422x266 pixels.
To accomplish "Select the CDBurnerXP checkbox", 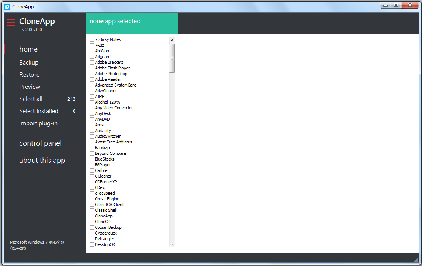I will click(92, 182).
